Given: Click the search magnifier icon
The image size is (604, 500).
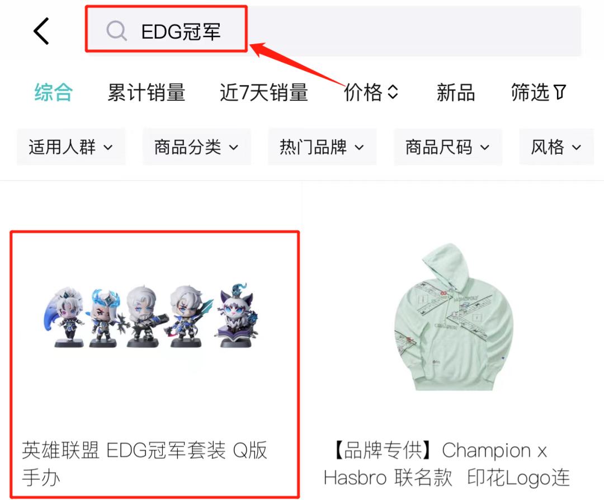Looking at the screenshot, I should (x=116, y=31).
